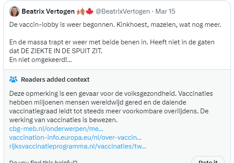This screenshot has height=163, width=234.
Task: Open the cbg-meb.nl/onderwerpen link
Action: pyautogui.click(x=56, y=129)
